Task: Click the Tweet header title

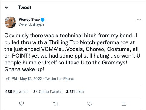Action: pos(24,8)
